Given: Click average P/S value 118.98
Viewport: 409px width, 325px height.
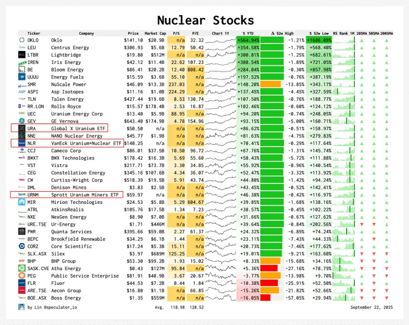Looking at the screenshot, I should pos(177,307).
